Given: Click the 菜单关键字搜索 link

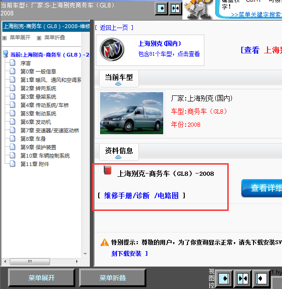Looking at the screenshot, I should (256, 15).
